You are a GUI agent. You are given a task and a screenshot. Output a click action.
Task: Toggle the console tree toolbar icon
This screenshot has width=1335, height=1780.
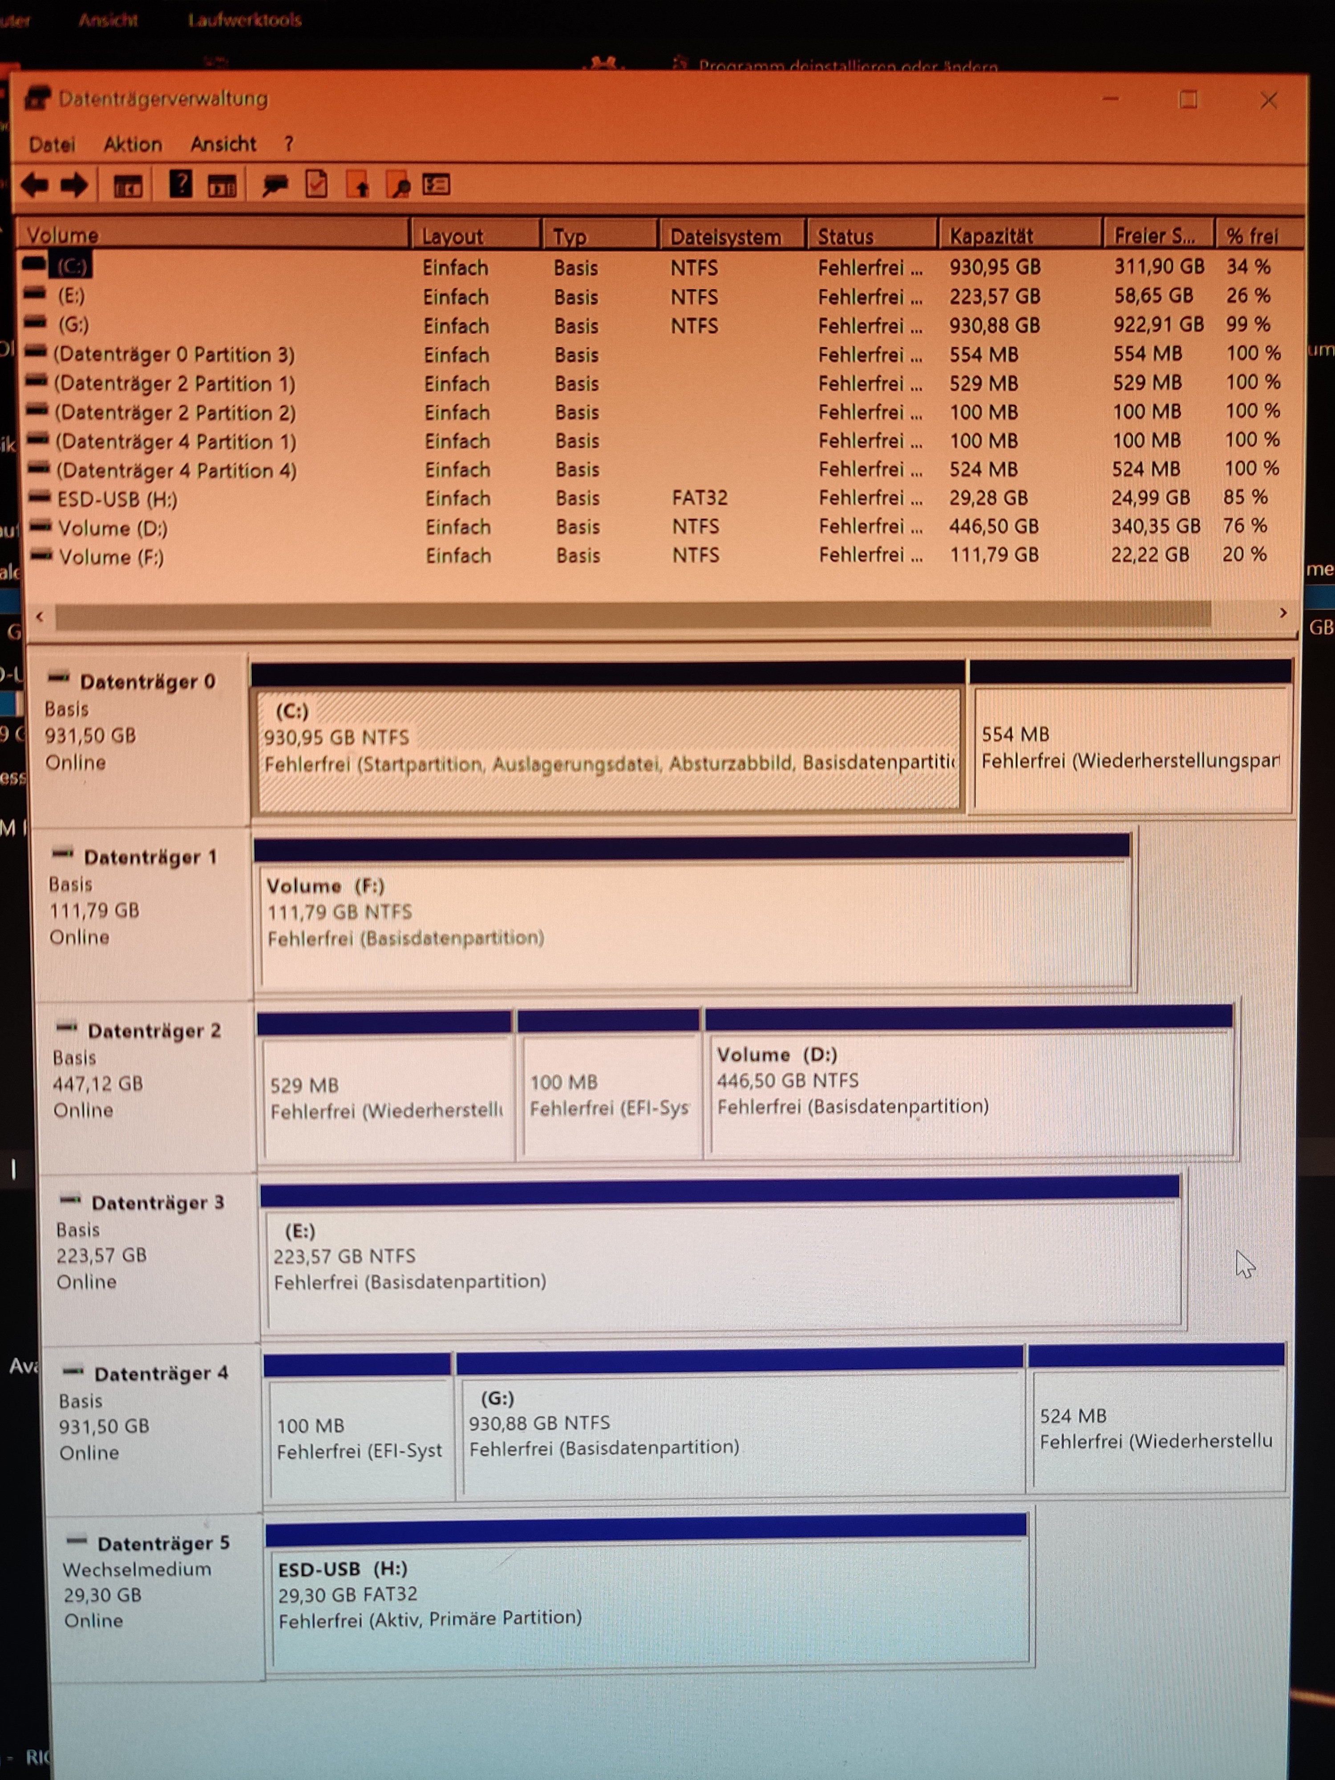[x=128, y=187]
